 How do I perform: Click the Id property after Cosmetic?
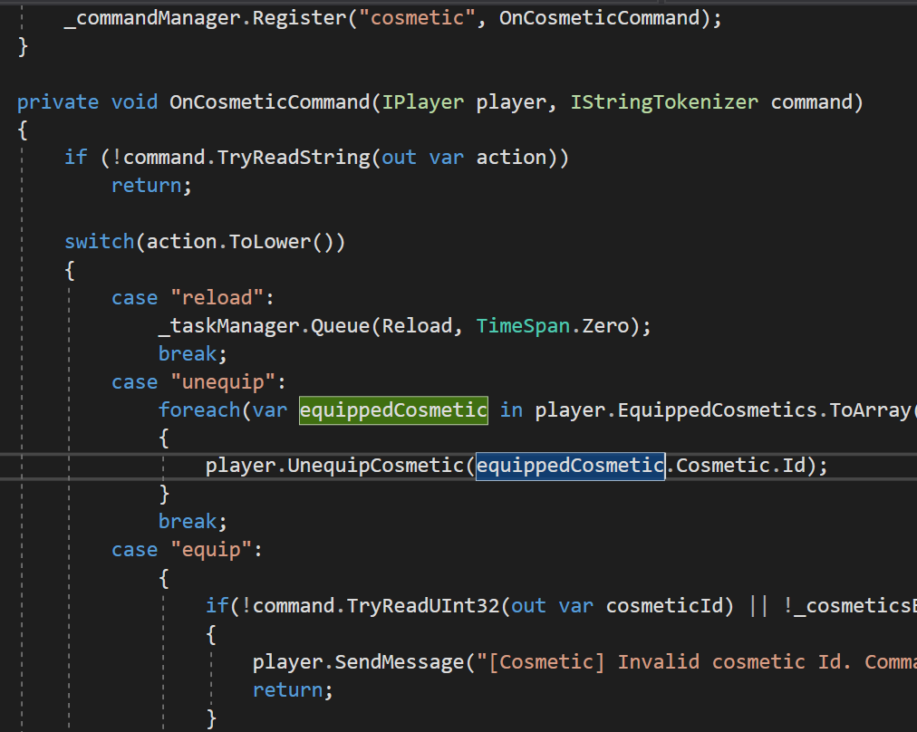[x=794, y=466]
